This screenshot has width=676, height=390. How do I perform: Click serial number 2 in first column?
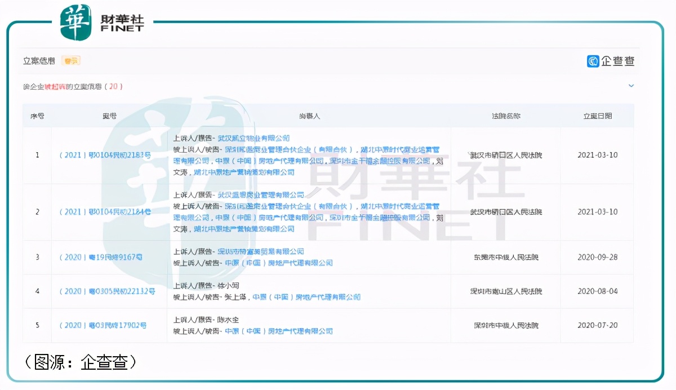coord(37,212)
